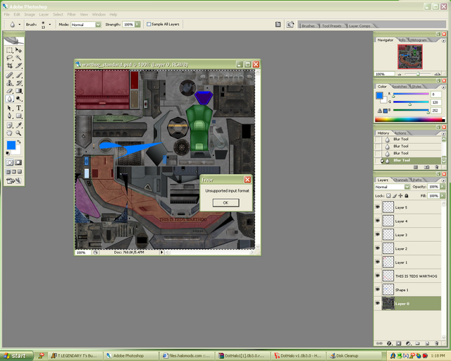The height and width of the screenshot is (361, 451).
Task: Select the Type tool
Action: click(x=18, y=109)
